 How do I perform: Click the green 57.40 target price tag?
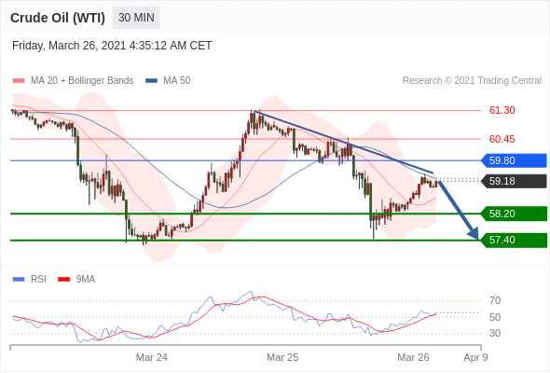click(514, 241)
